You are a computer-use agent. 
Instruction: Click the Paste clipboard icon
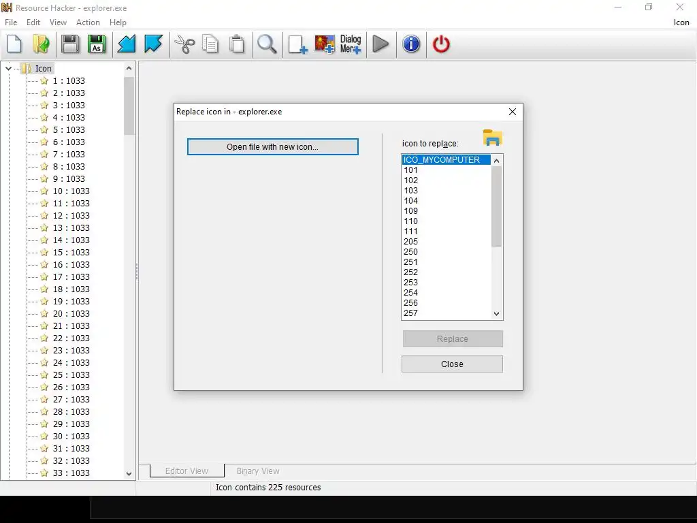(237, 44)
